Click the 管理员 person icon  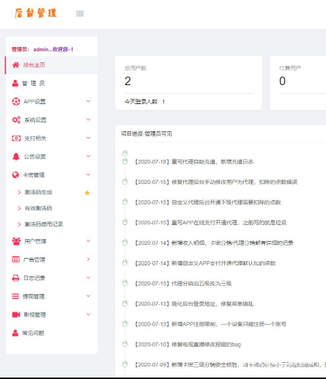(15, 83)
